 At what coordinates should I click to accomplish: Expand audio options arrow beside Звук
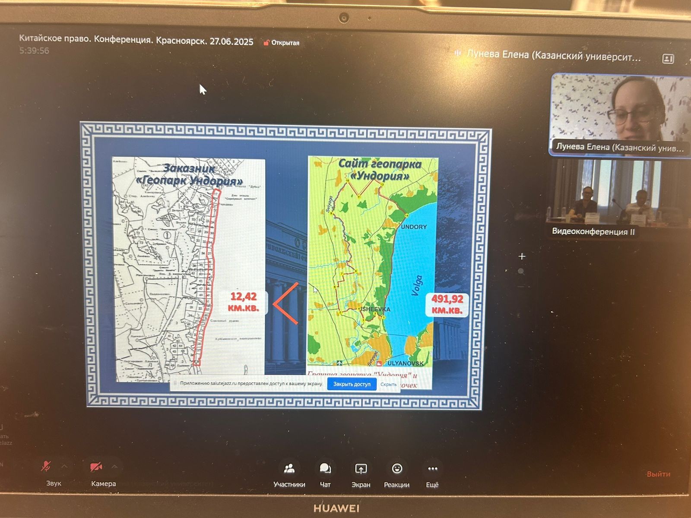[x=65, y=466]
